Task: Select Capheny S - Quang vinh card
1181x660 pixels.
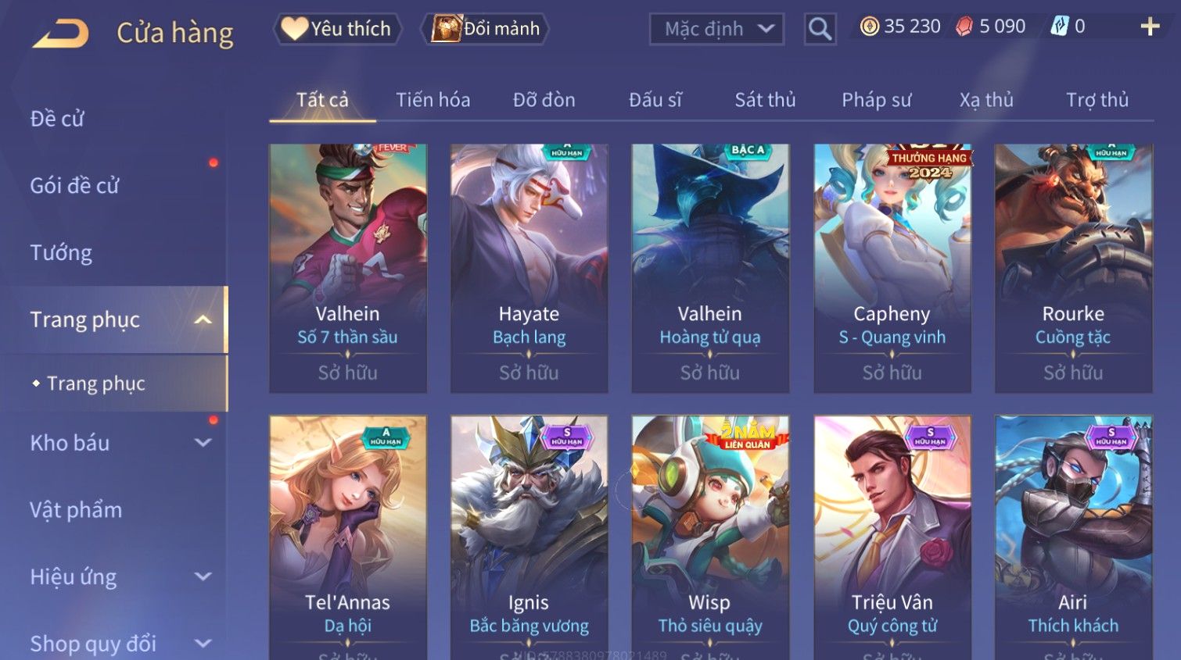Action: (x=892, y=268)
